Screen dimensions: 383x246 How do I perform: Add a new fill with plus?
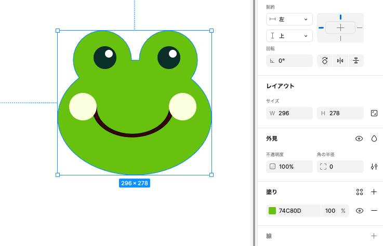coord(374,192)
